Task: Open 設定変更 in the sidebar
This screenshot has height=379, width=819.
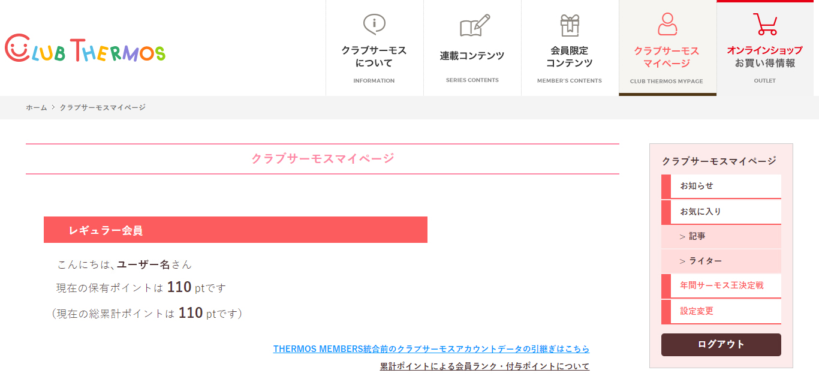Action: pyautogui.click(x=721, y=311)
